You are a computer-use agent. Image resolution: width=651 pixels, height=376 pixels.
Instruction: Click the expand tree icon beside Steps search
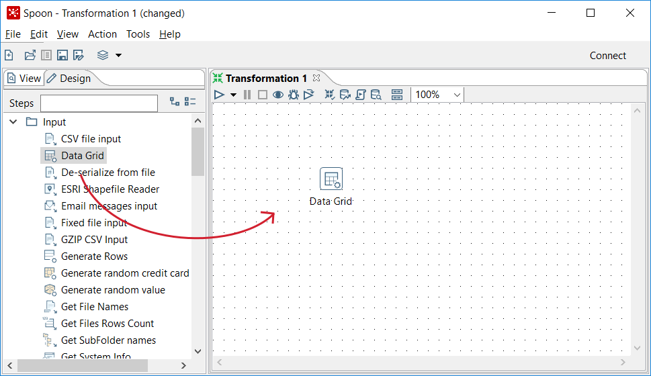coord(175,101)
